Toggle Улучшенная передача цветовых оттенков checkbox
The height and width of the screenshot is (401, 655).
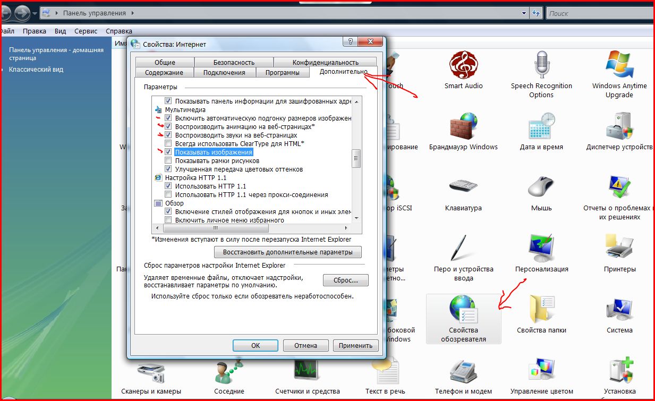point(168,169)
